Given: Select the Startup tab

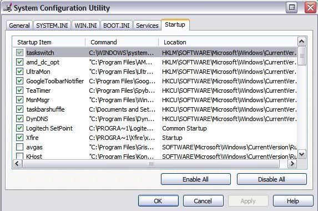Looking at the screenshot, I should pos(175,25).
